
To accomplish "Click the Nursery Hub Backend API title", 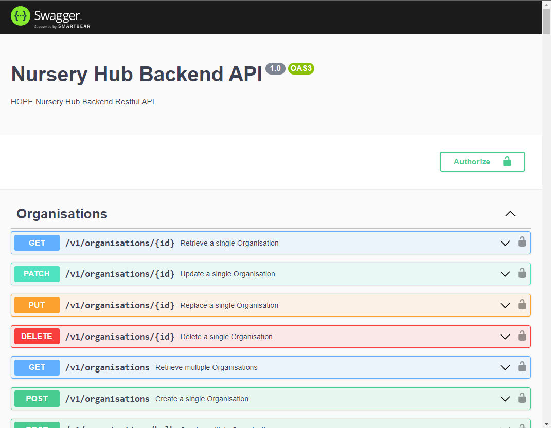I will click(136, 74).
